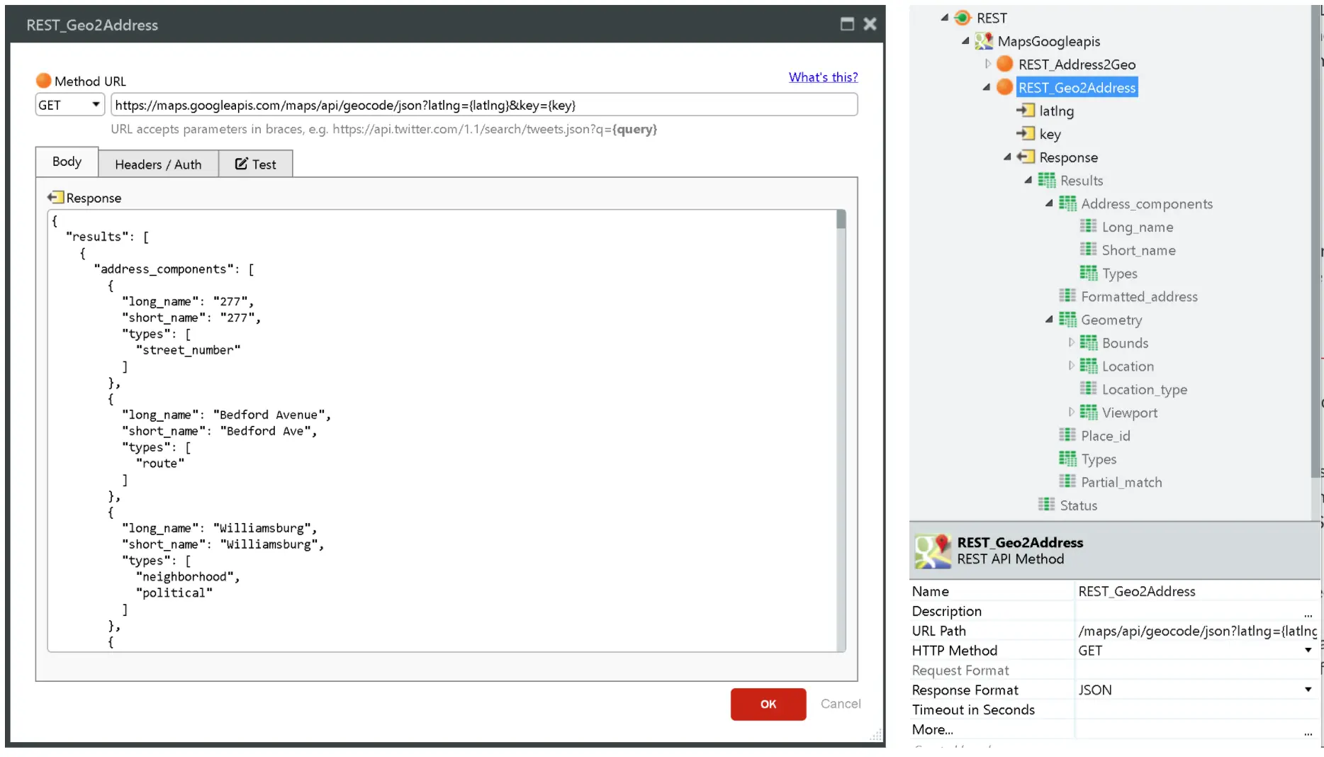Open the Response Format dropdown
Screen dimensions: 1324x757
click(1308, 689)
